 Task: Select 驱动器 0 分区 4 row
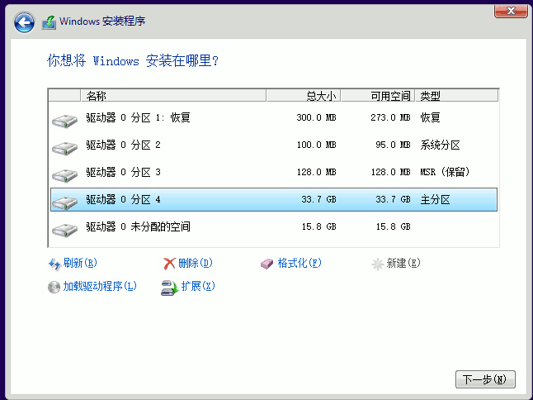(x=274, y=199)
